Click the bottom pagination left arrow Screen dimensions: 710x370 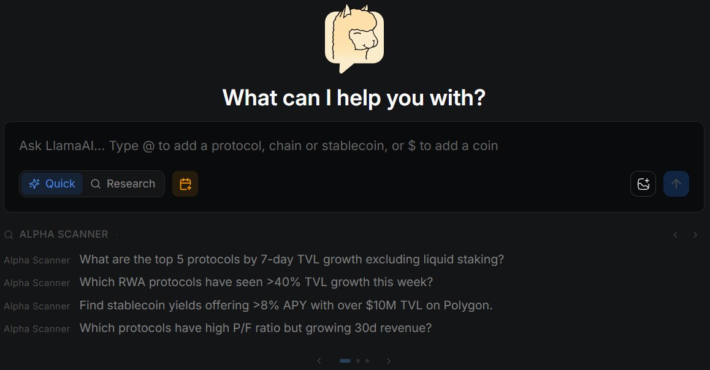pos(319,361)
